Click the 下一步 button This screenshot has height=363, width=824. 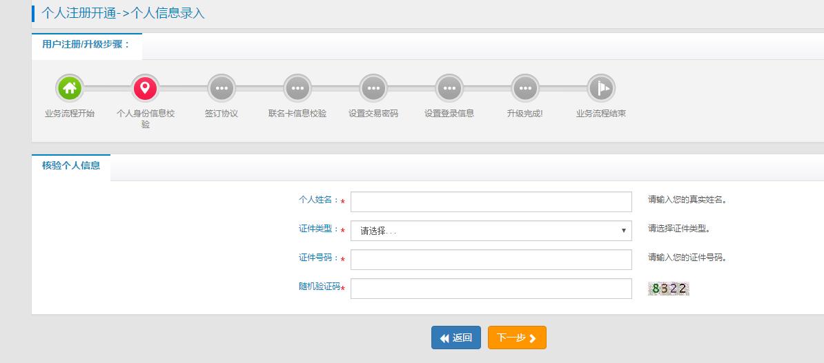click(517, 338)
